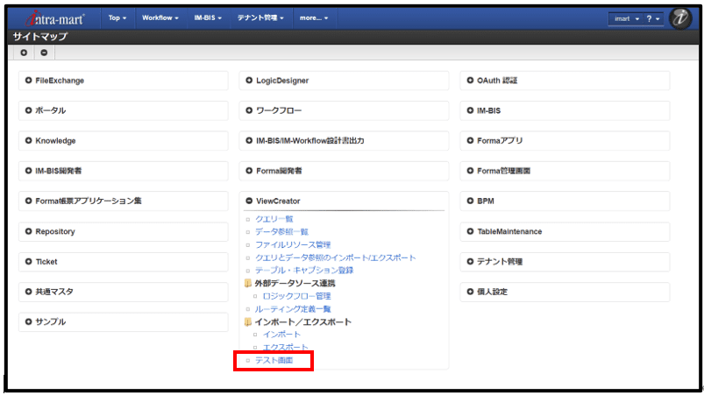Open the imart user dropdown
The width and height of the screenshot is (704, 395).
[626, 19]
